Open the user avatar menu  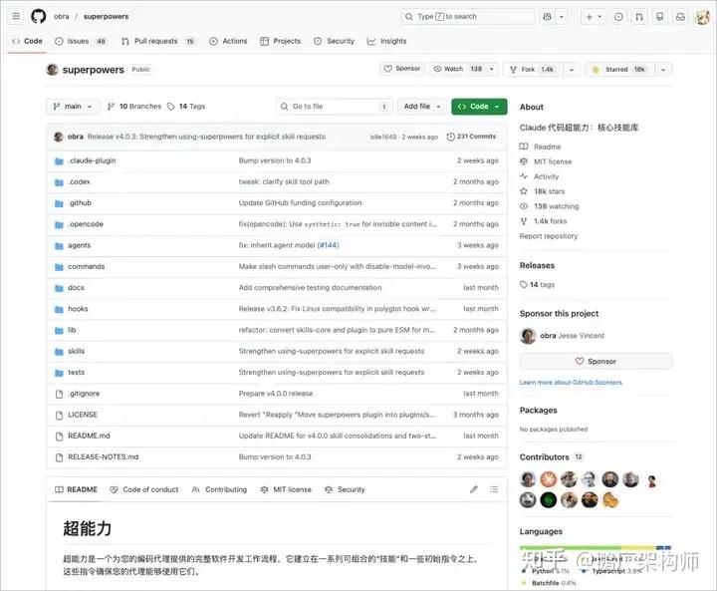(x=702, y=17)
